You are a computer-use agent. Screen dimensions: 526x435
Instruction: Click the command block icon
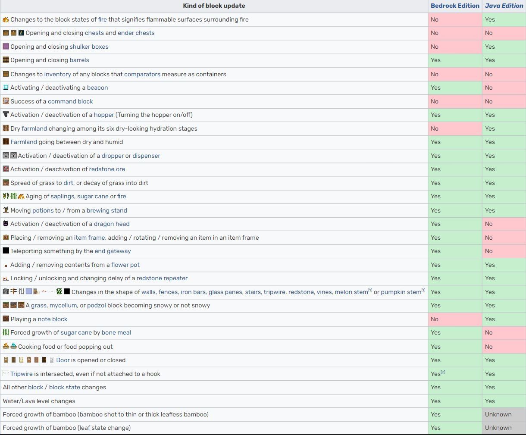(6, 101)
